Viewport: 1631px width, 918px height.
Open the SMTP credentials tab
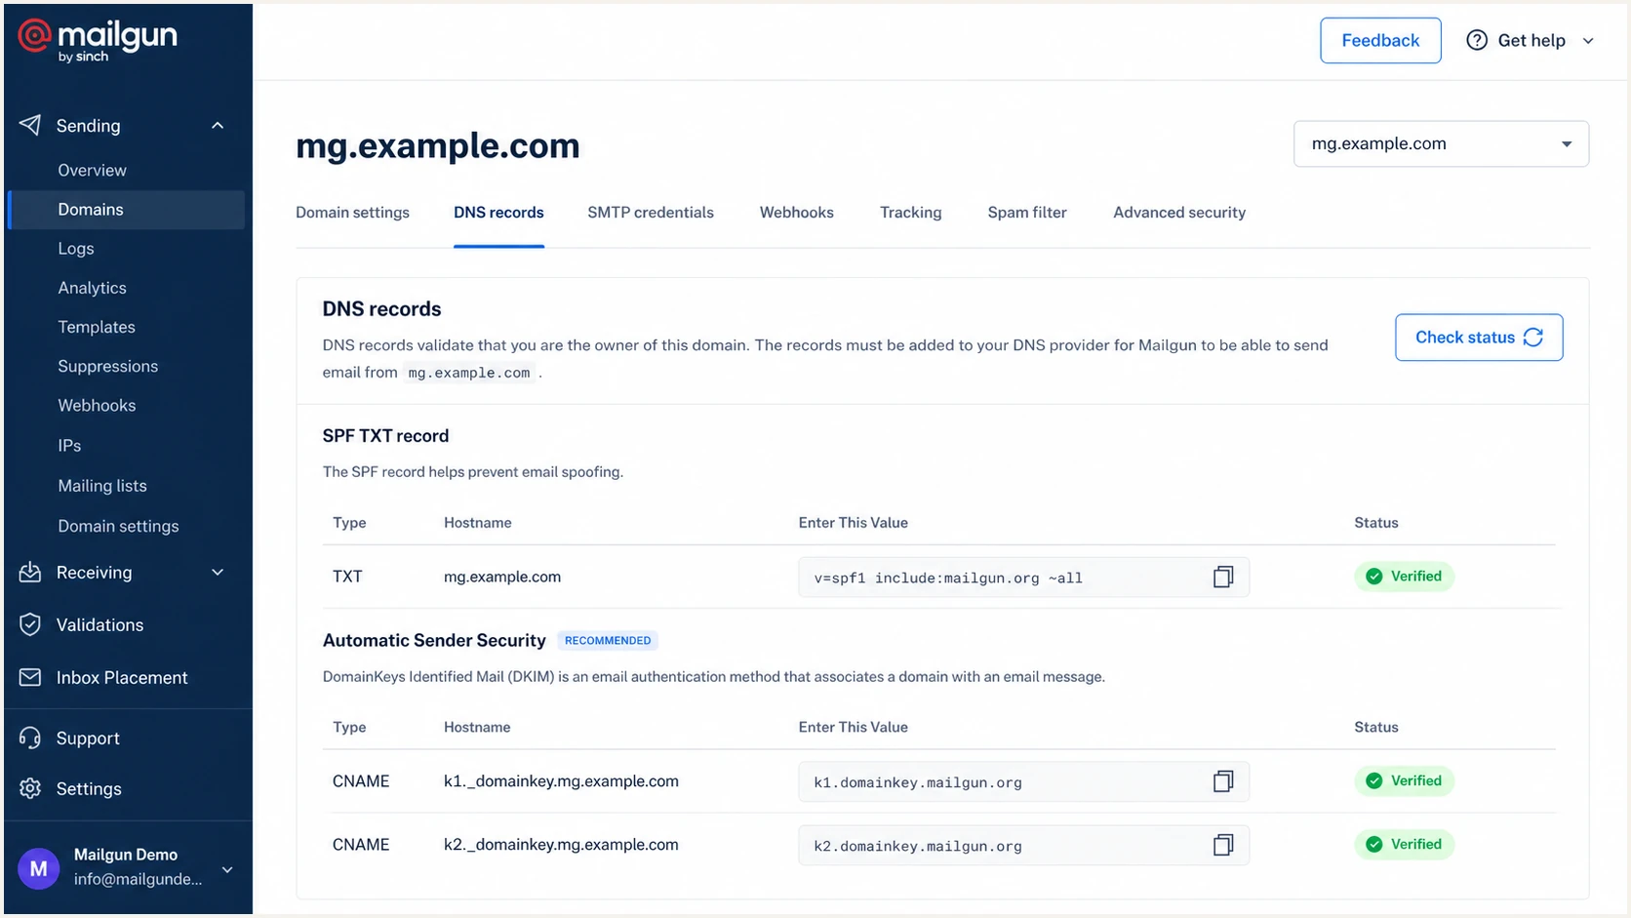[651, 213]
